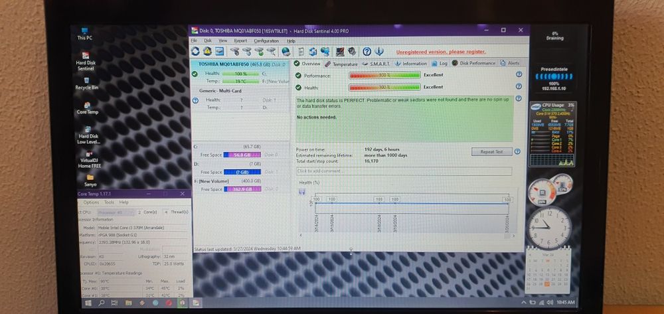Open Core Temp desktop shortcut

[87, 108]
